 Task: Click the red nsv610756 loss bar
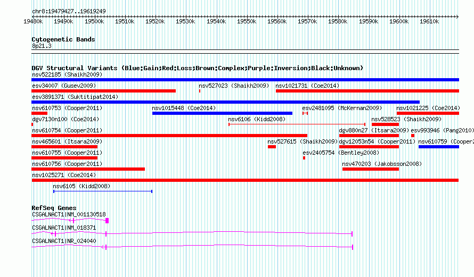[88, 169]
